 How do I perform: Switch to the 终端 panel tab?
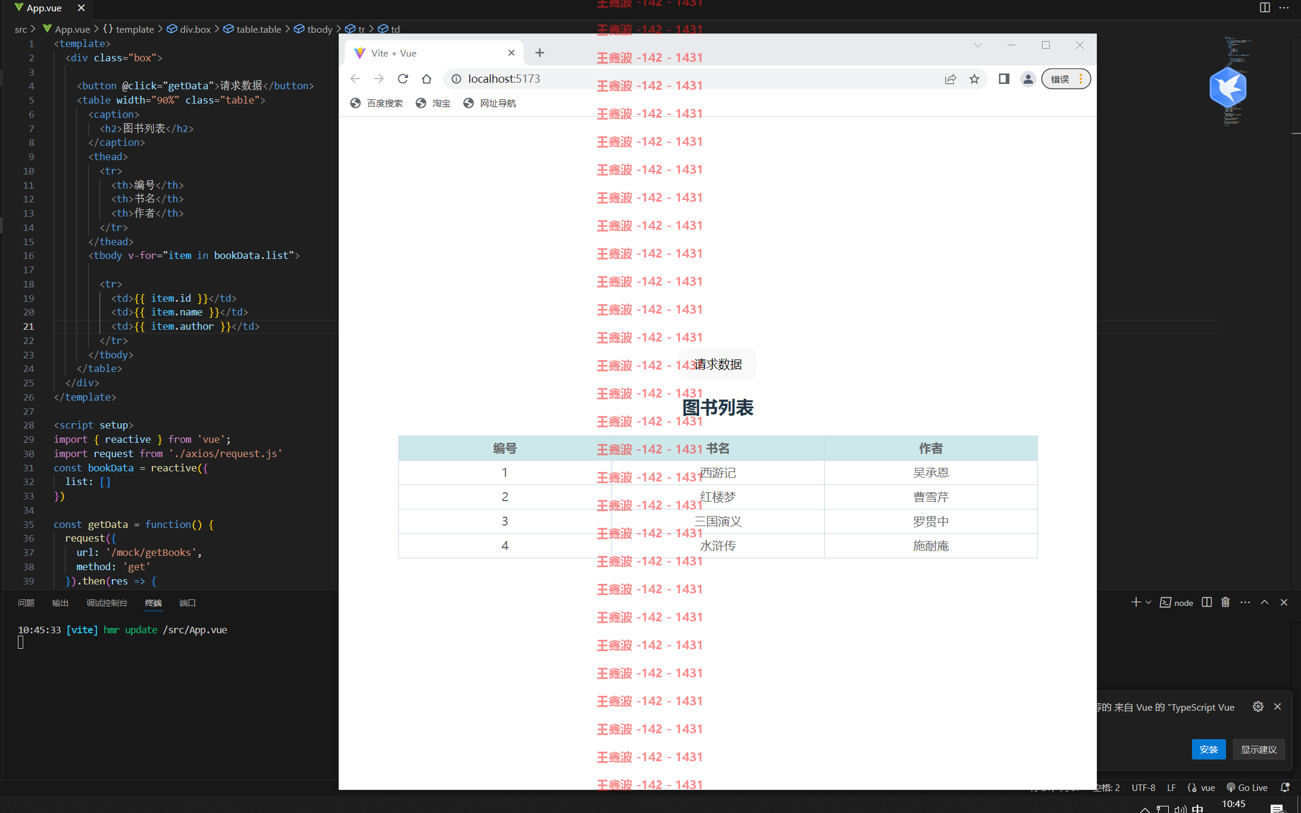click(153, 603)
